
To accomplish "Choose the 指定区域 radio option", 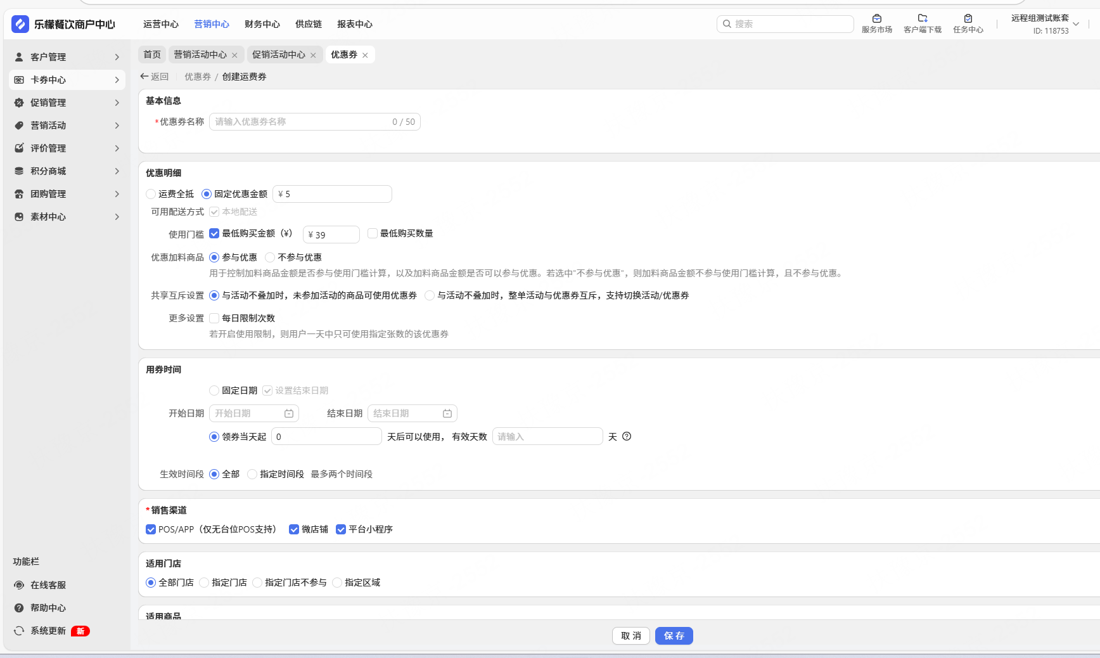I will (337, 583).
